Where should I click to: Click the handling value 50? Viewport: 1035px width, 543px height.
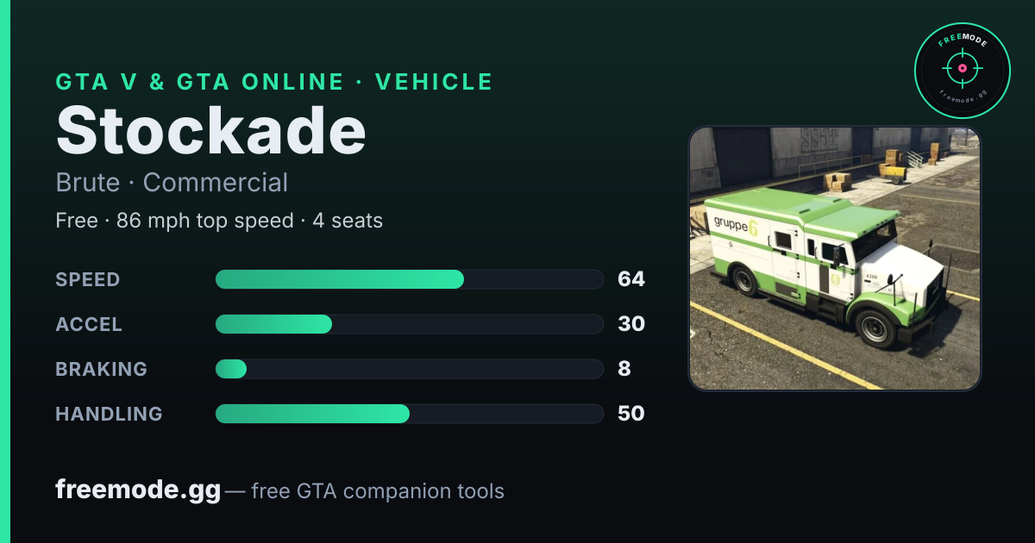(x=631, y=414)
